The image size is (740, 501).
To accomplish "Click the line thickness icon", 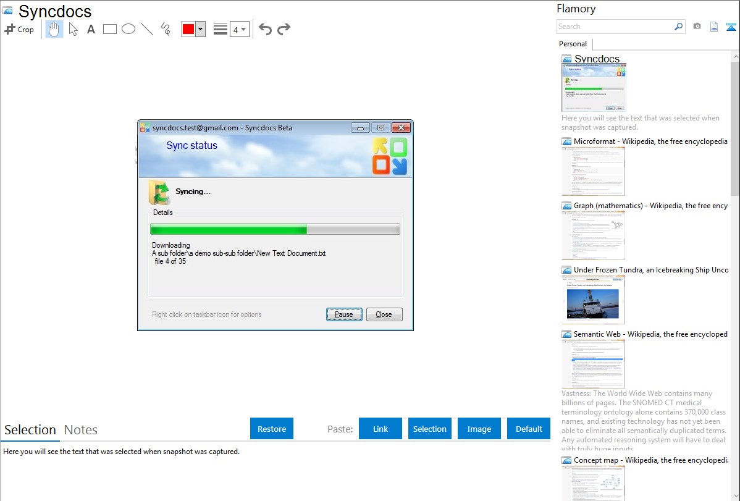I will pos(221,29).
